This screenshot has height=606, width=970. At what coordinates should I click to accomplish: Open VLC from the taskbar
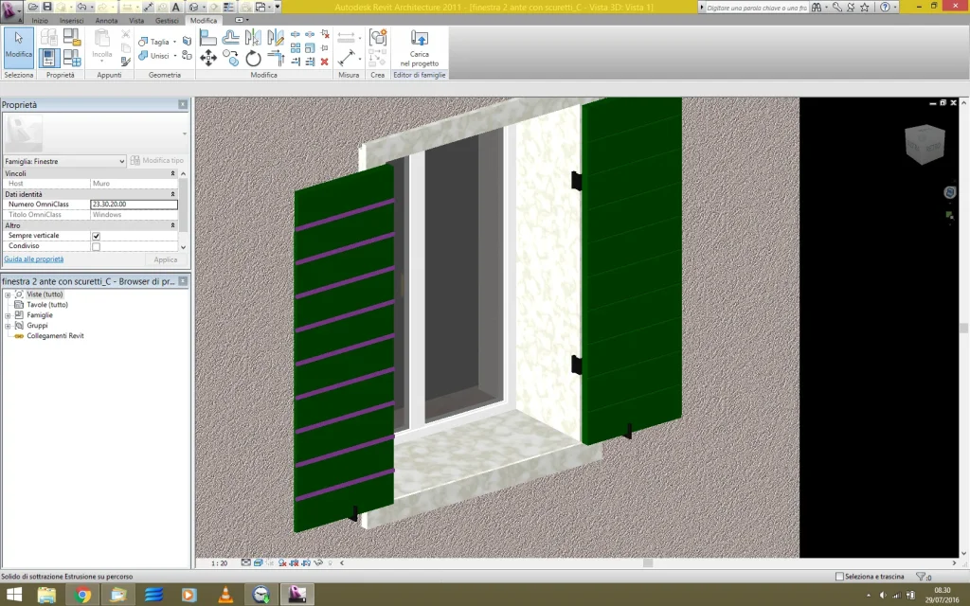point(225,595)
